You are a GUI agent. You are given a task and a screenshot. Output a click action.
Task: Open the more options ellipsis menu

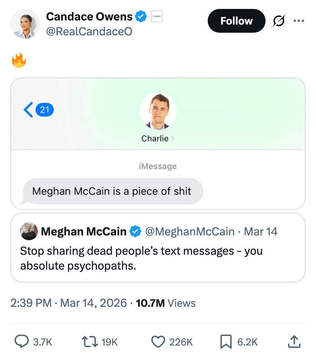(299, 21)
